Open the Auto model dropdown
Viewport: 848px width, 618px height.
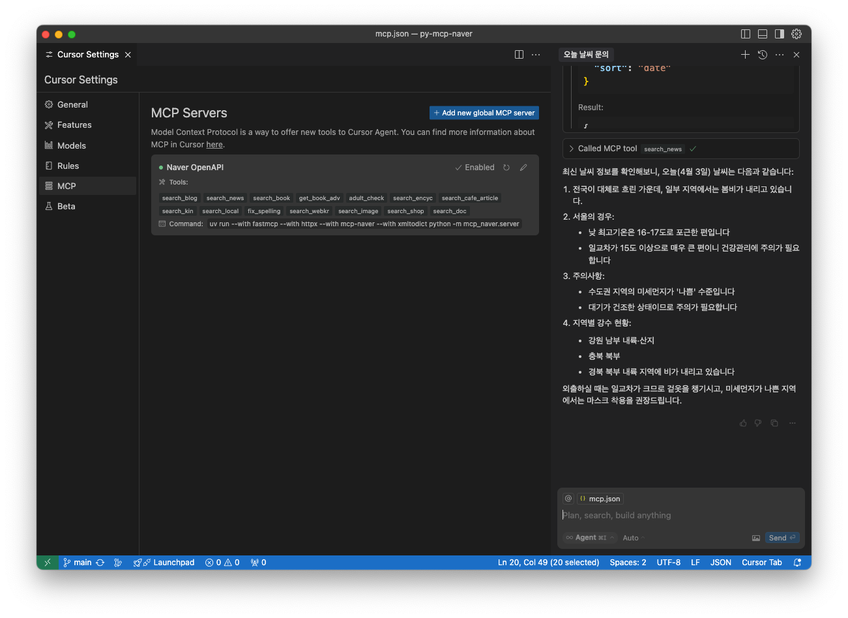coord(634,538)
